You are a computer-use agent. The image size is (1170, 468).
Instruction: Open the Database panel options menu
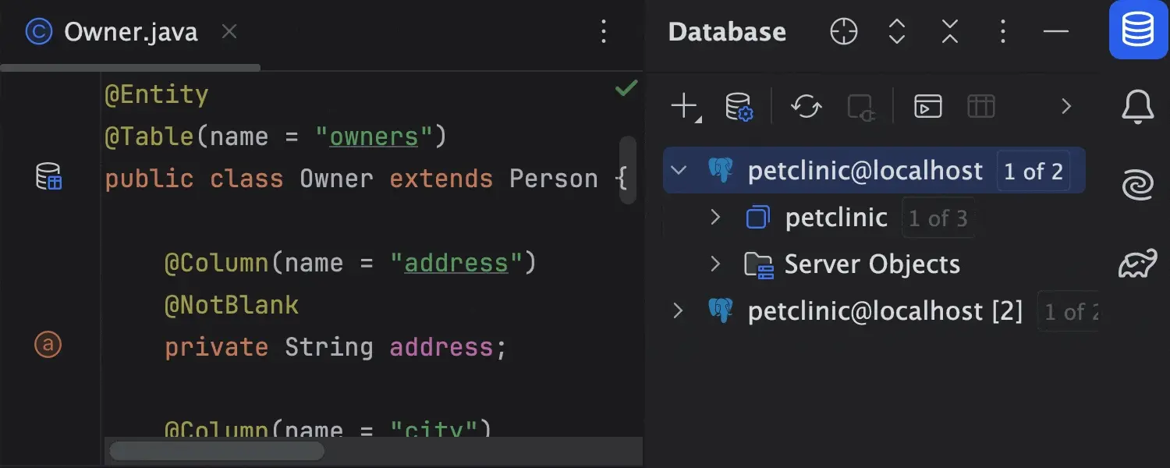[1002, 32]
